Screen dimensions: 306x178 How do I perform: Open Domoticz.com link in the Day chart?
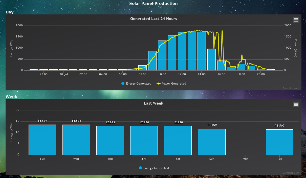pyautogui.click(x=291, y=88)
